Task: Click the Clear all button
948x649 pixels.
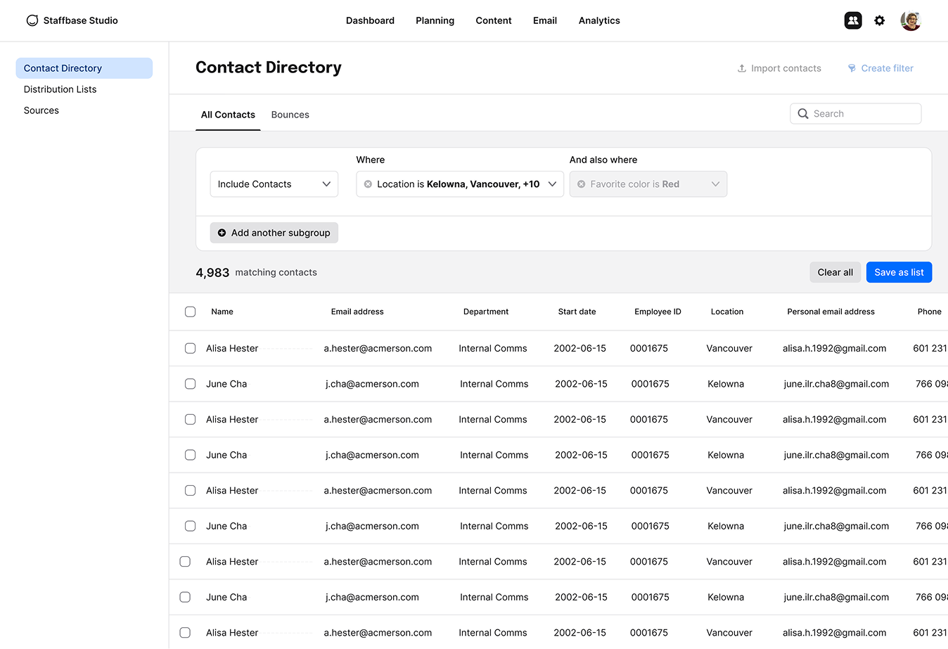Action: (835, 272)
